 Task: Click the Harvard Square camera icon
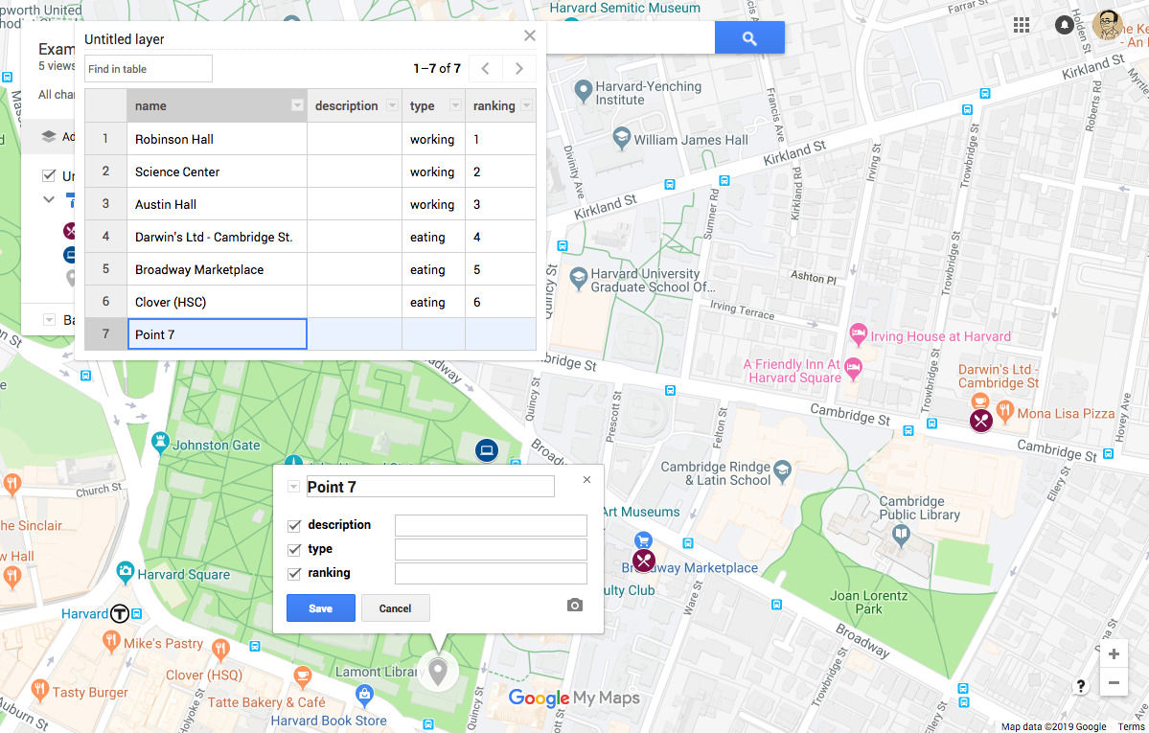click(x=126, y=571)
